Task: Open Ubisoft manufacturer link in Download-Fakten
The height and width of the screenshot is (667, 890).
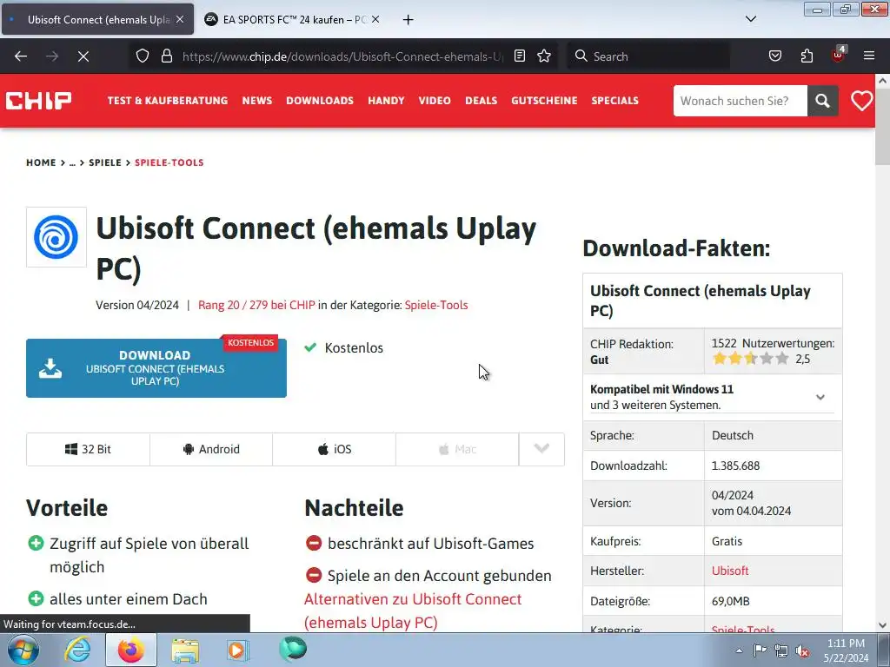Action: pyautogui.click(x=730, y=571)
